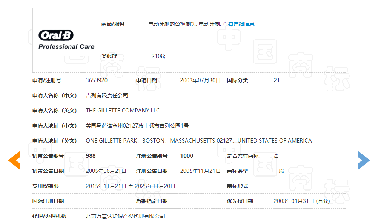Select the ONE GILLETTE PARK English address
378x223 pixels.
tap(199, 140)
